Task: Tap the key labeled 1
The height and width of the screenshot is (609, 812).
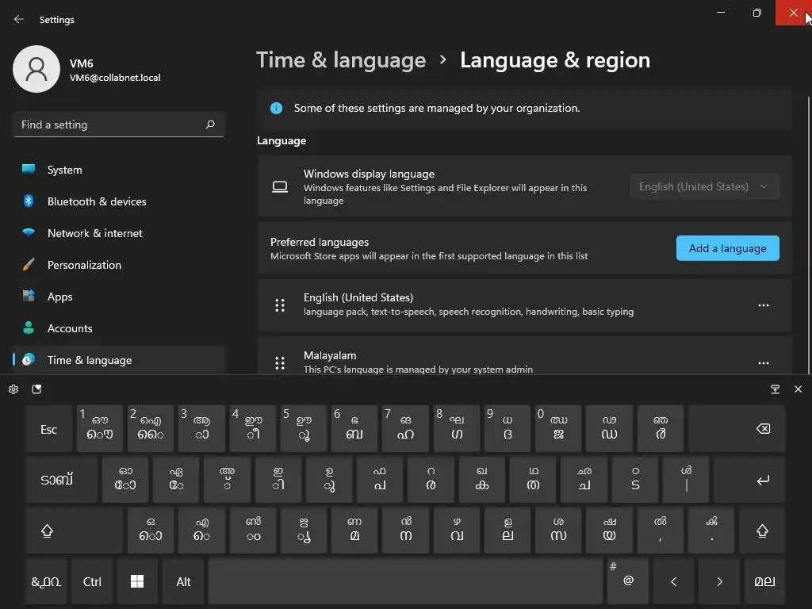Action: point(99,429)
